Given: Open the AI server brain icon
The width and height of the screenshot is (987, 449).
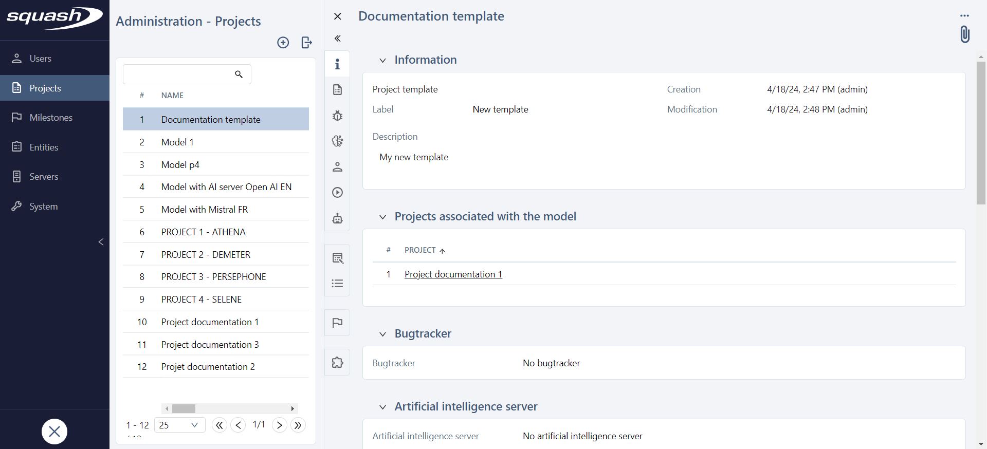Looking at the screenshot, I should pos(337,141).
